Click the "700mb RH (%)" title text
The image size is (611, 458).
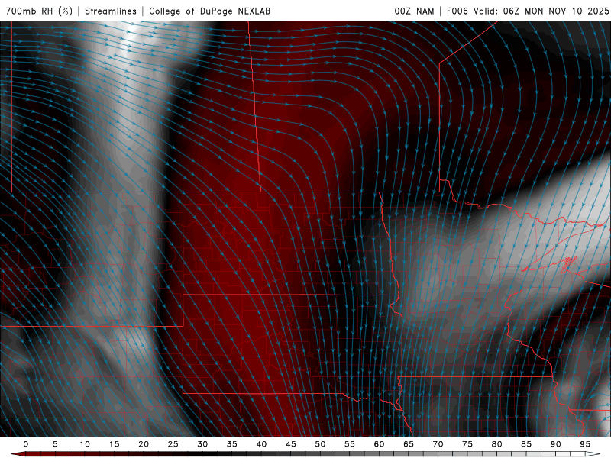coord(39,11)
